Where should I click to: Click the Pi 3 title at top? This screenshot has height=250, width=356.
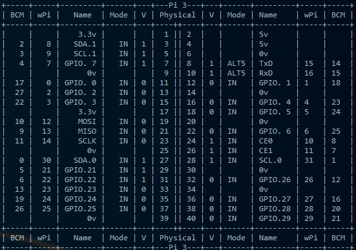(178, 5)
